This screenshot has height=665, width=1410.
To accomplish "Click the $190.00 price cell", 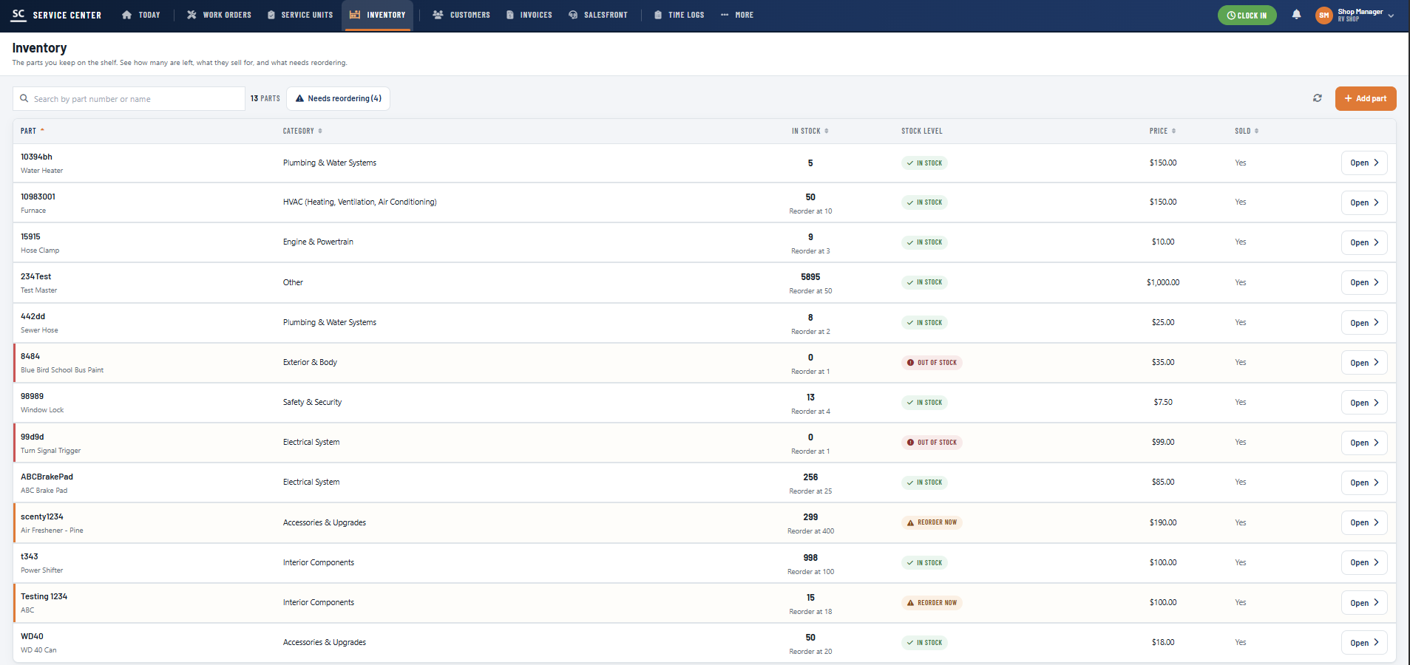I will (1163, 522).
